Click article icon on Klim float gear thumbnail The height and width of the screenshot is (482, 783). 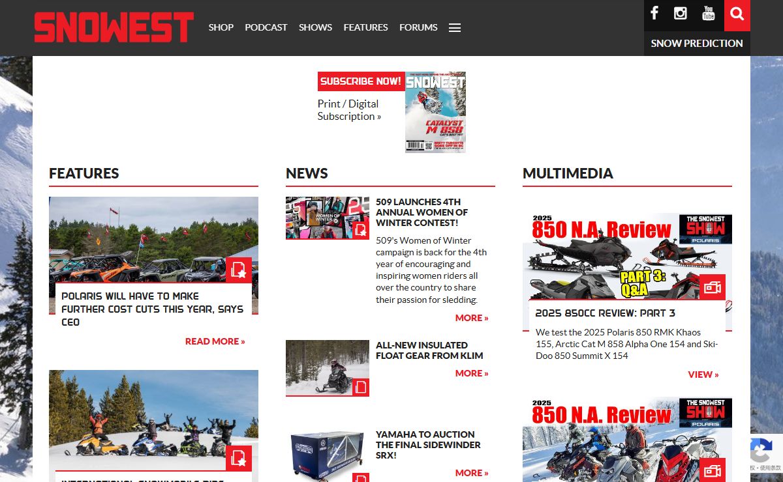pos(361,387)
